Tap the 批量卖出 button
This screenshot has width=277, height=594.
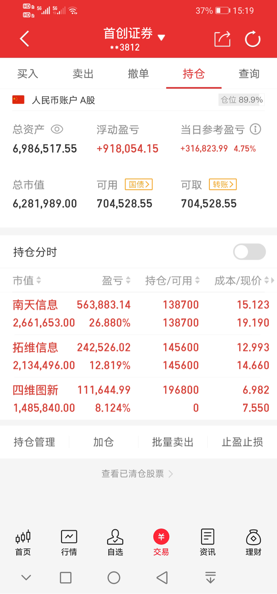click(172, 442)
